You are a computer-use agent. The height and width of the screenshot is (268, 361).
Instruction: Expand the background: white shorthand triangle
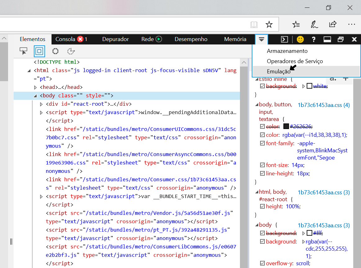[304, 86]
